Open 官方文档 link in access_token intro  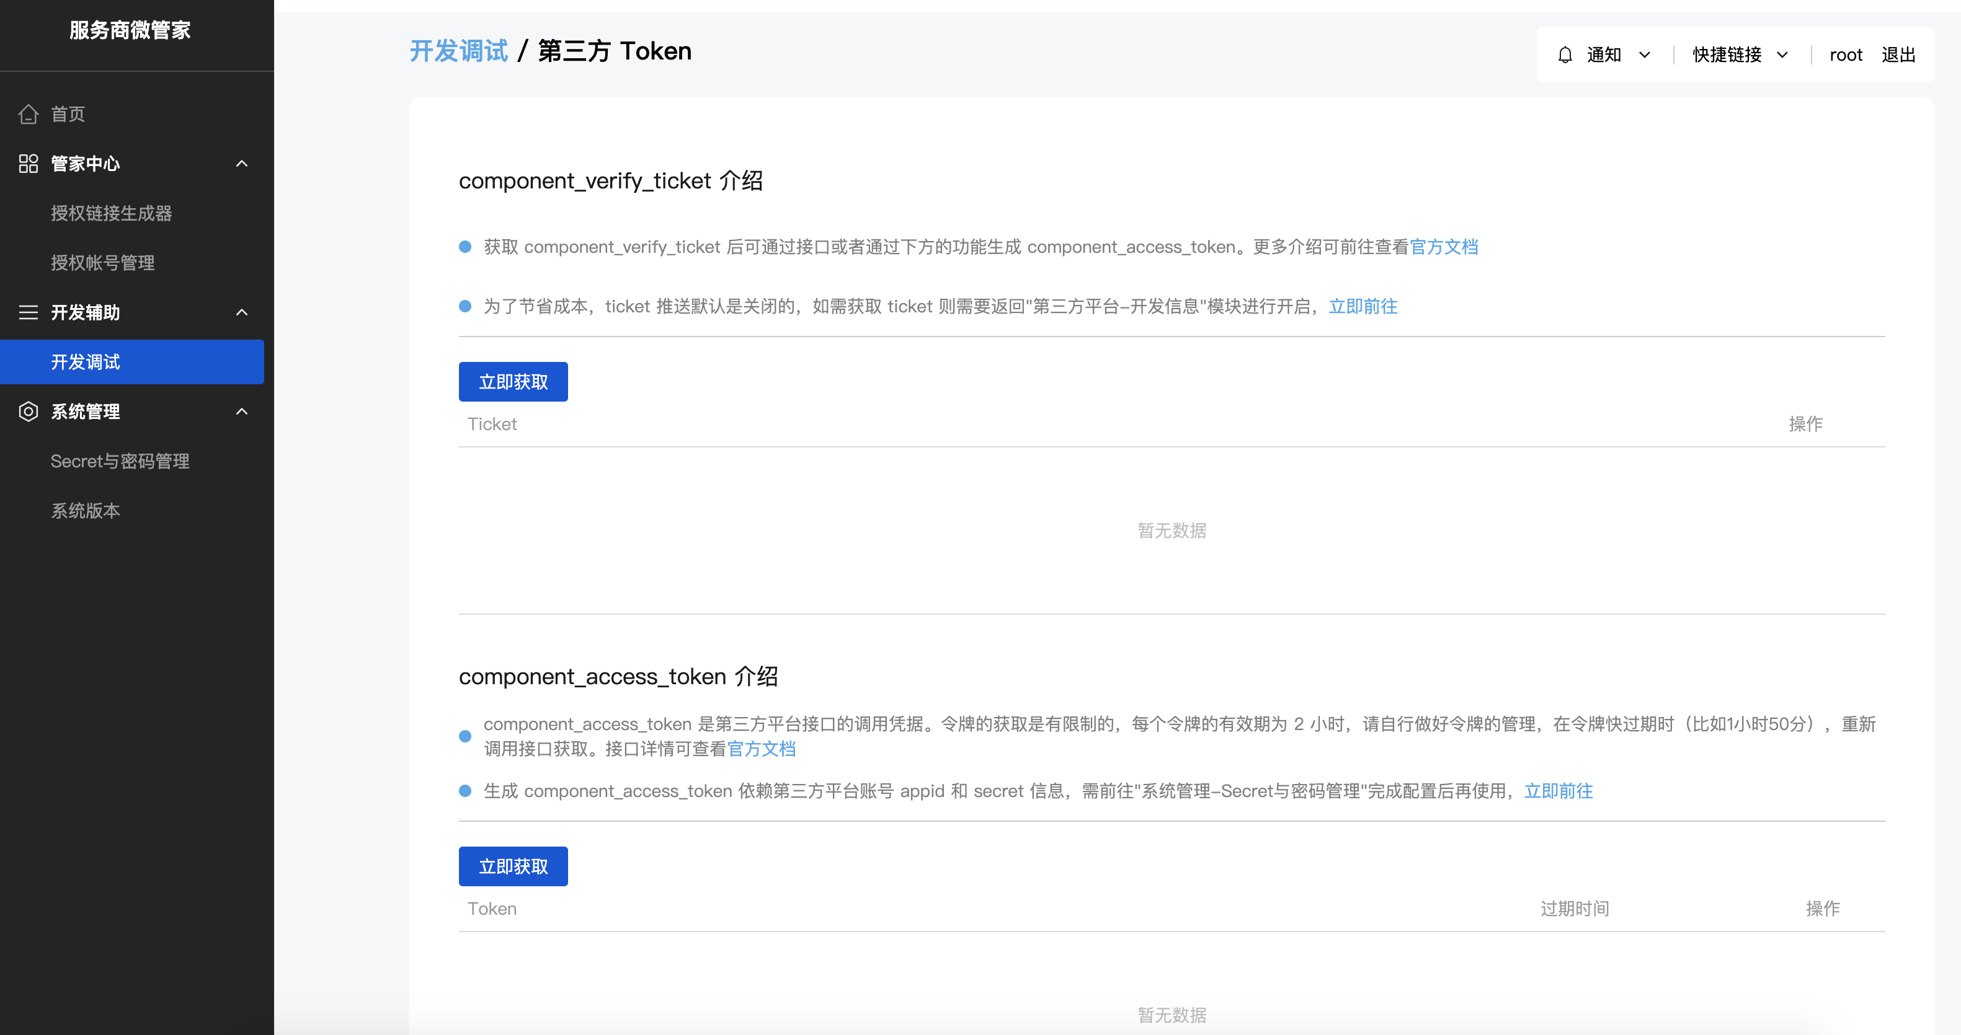point(761,749)
